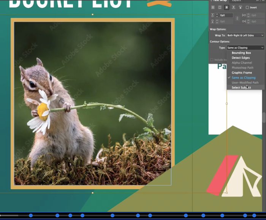Click the last blue chapter marker
This screenshot has height=220, width=266.
tap(254, 215)
